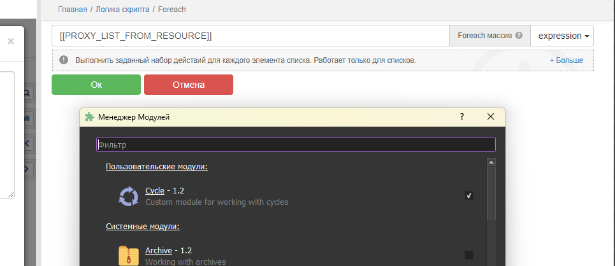Click the Archive module folder icon
This screenshot has width=615, height=266.
click(129, 256)
